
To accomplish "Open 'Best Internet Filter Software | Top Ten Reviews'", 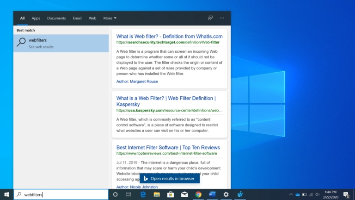I will [168, 147].
